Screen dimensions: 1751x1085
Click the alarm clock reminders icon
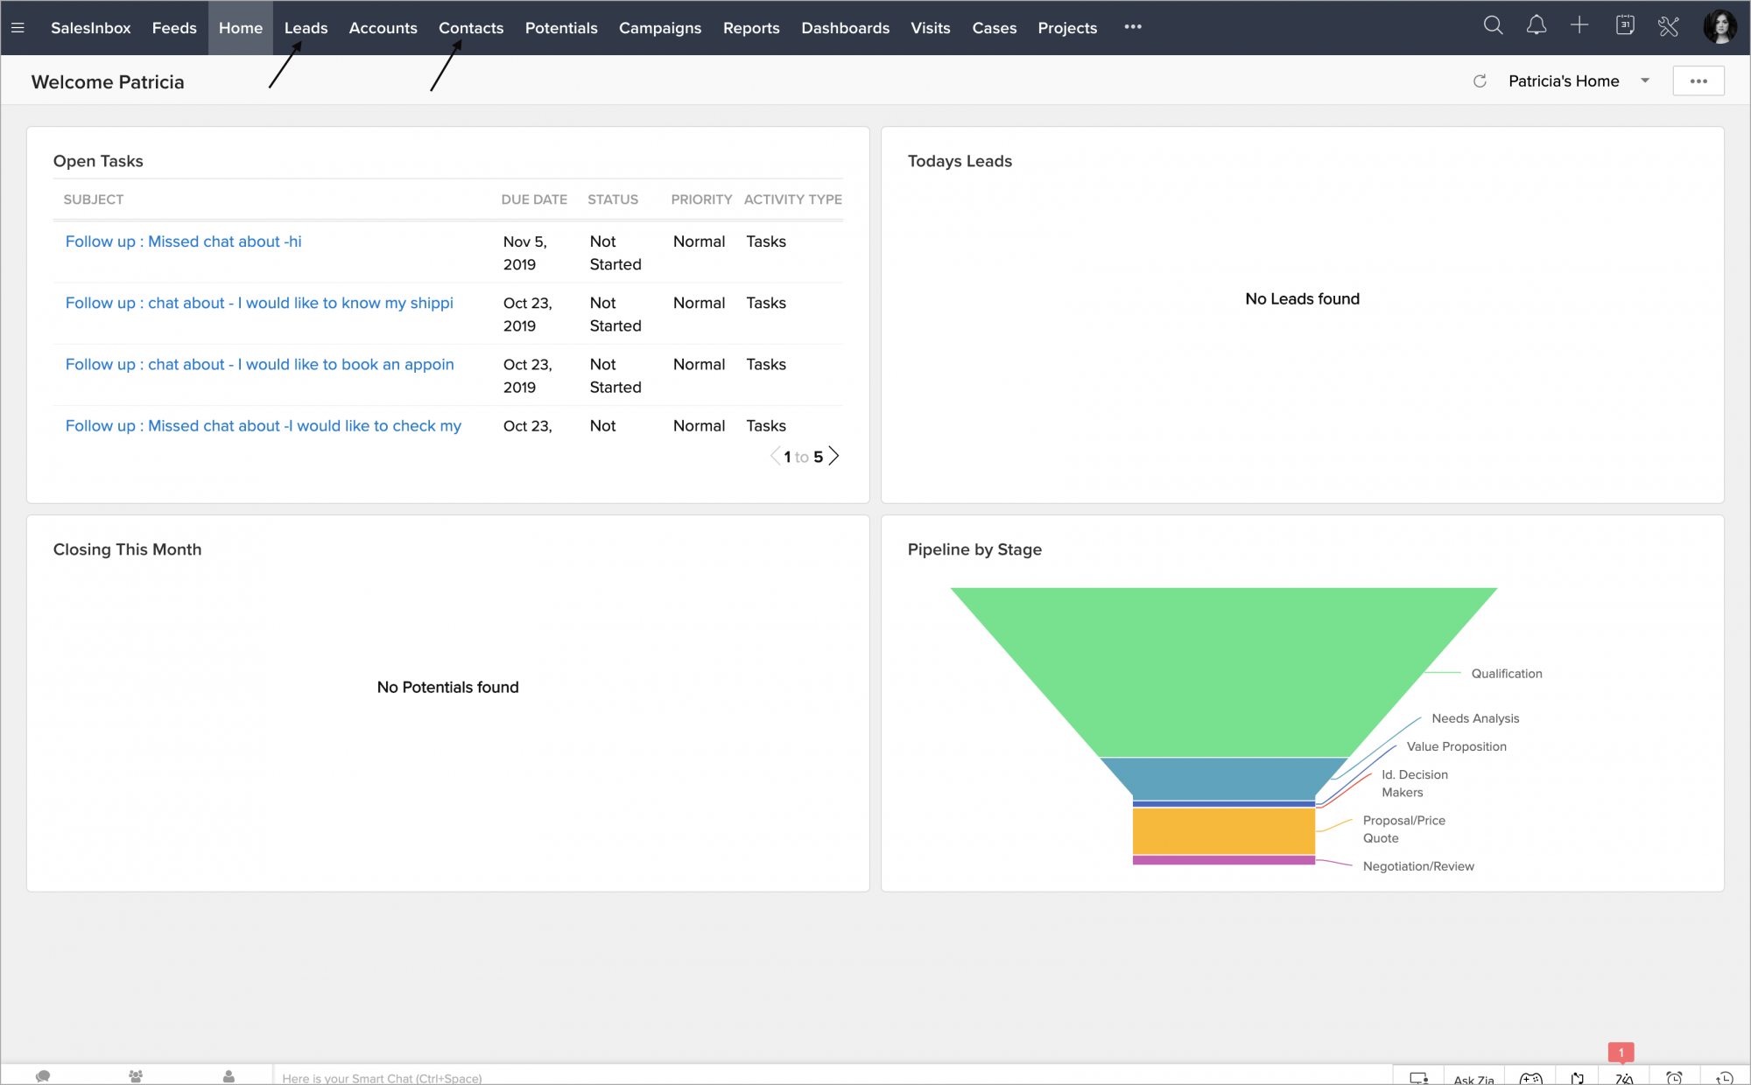pyautogui.click(x=1674, y=1078)
